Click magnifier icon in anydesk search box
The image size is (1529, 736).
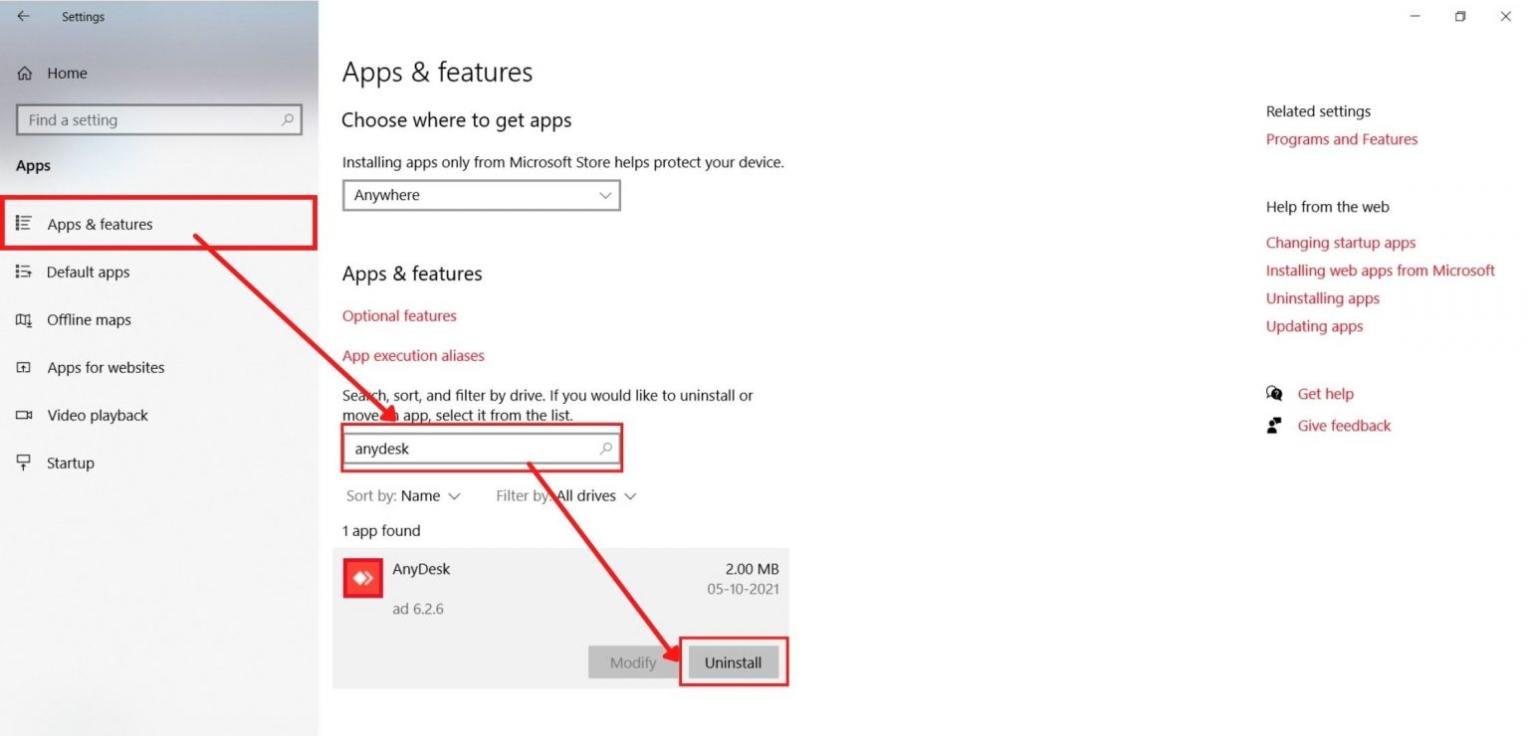tap(605, 449)
